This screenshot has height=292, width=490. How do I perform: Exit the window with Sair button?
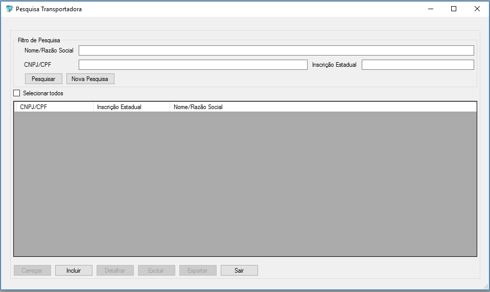click(239, 271)
